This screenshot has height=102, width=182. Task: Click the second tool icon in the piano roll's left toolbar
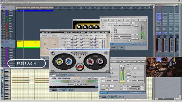2,73
